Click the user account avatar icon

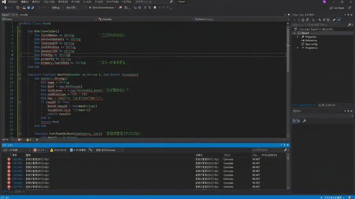[324, 2]
